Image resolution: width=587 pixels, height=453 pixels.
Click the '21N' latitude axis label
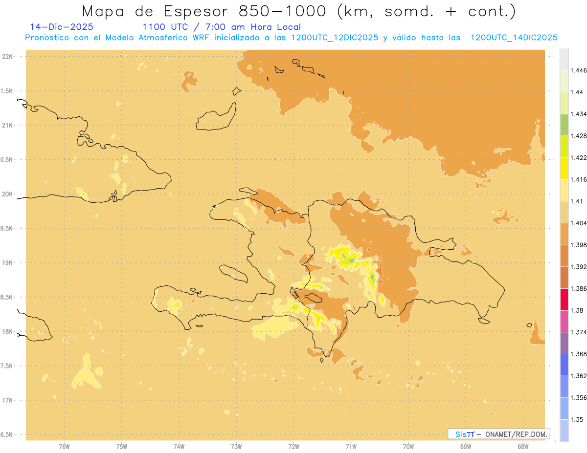8,125
